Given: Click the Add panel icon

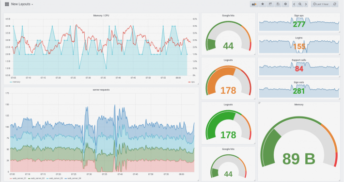Looking at the screenshot, I should tap(254, 4).
